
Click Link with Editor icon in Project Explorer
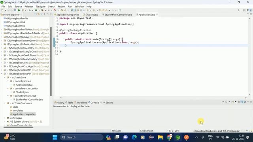pos(39,14)
